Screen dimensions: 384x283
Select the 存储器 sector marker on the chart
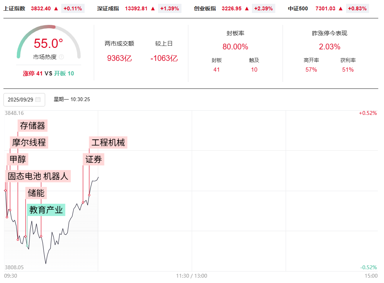[33, 126]
